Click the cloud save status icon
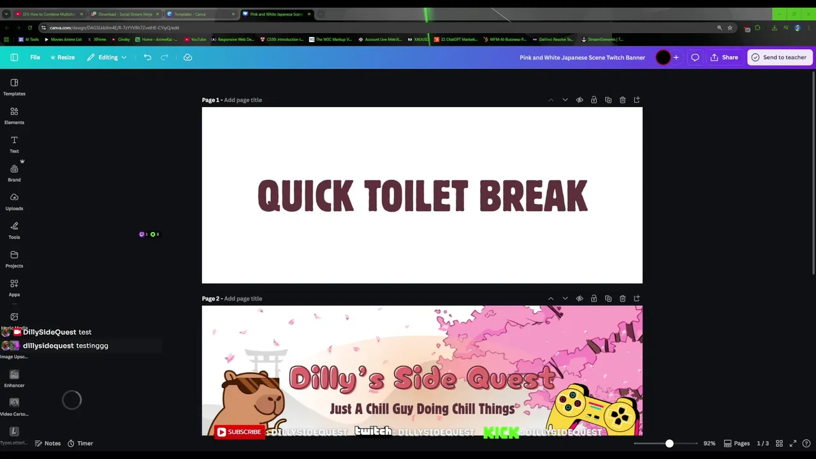The height and width of the screenshot is (459, 816). 187,57
